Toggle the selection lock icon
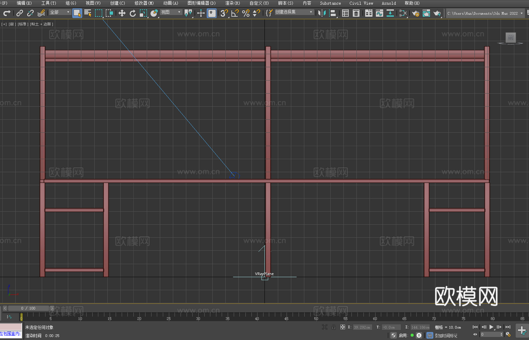 tap(334, 327)
